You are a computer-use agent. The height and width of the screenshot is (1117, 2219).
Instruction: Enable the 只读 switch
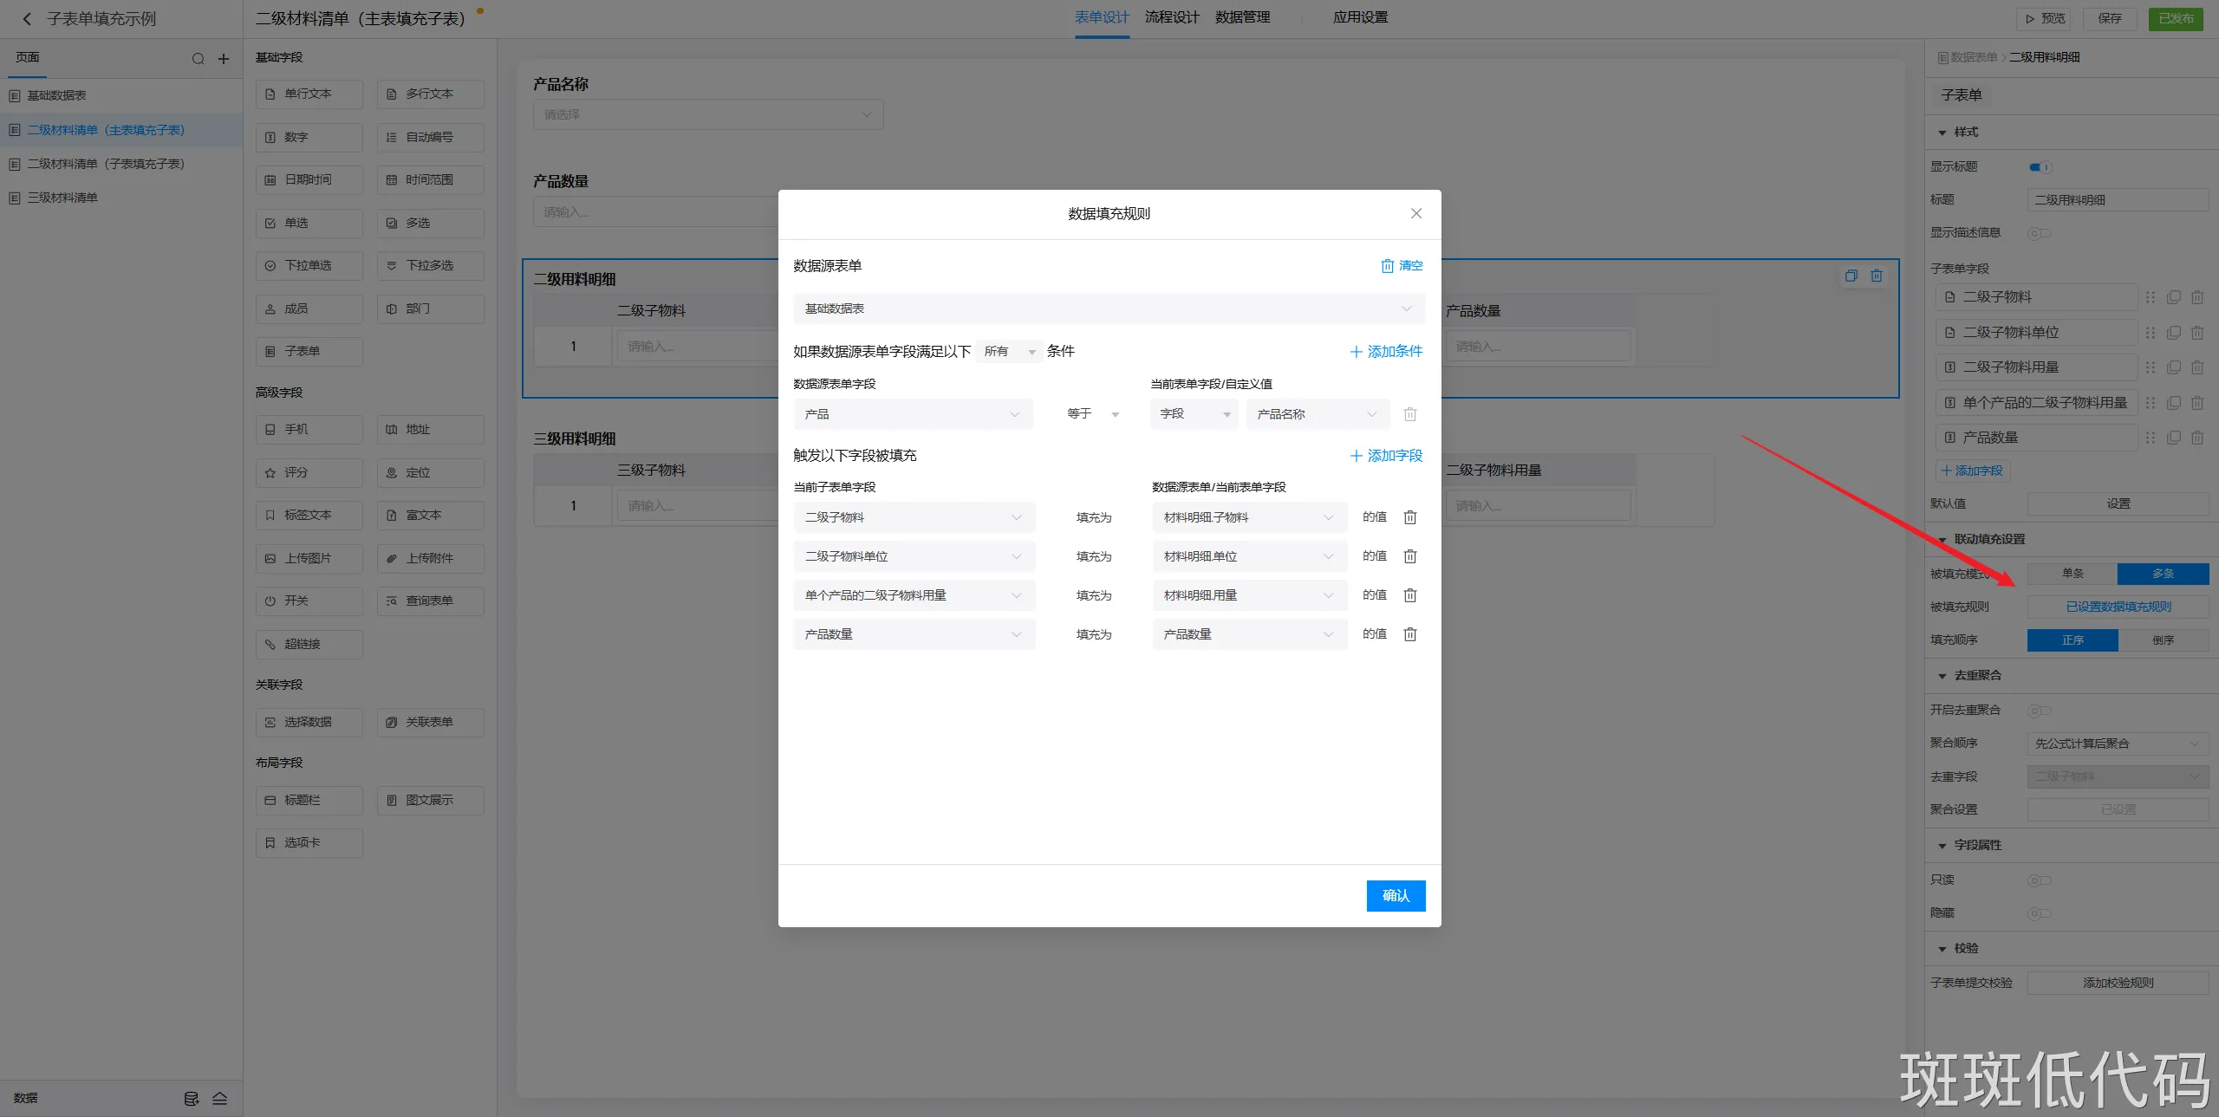pos(2038,880)
